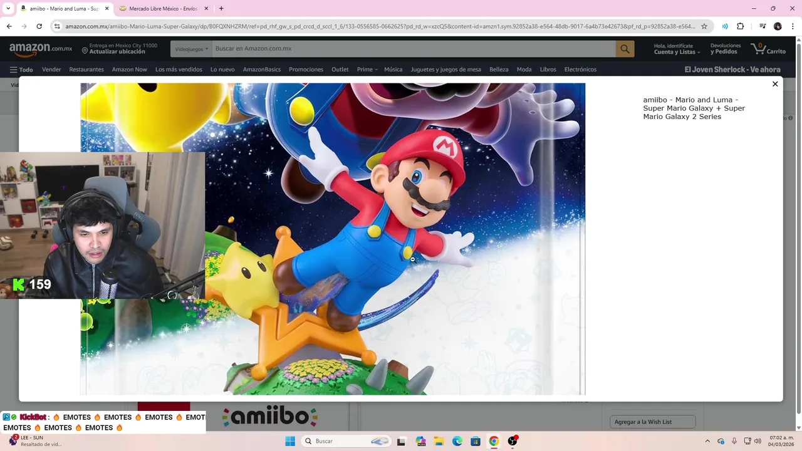The image size is (802, 451).
Task: Click El Joven Sherlock - Ve ahora banner
Action: (x=732, y=70)
